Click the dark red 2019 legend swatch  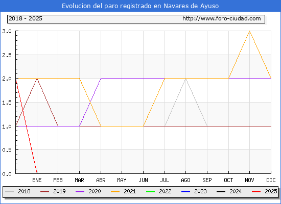click(x=44, y=192)
